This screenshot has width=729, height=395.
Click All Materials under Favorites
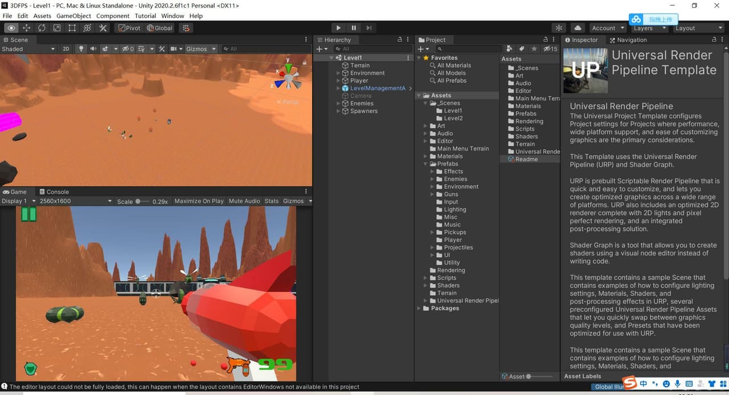454,66
